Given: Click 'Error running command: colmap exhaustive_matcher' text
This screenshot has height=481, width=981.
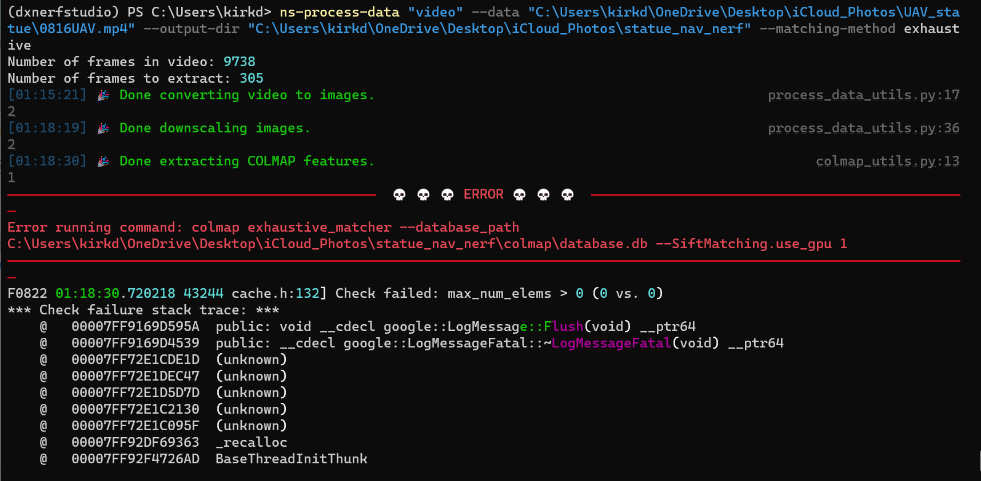Looking at the screenshot, I should tap(200, 227).
